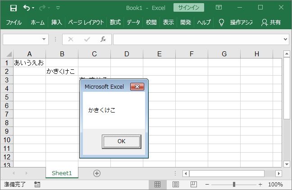Viewport: 292px width, 190px height.
Task: Click the add new sheet plus icon
Action: point(96,173)
